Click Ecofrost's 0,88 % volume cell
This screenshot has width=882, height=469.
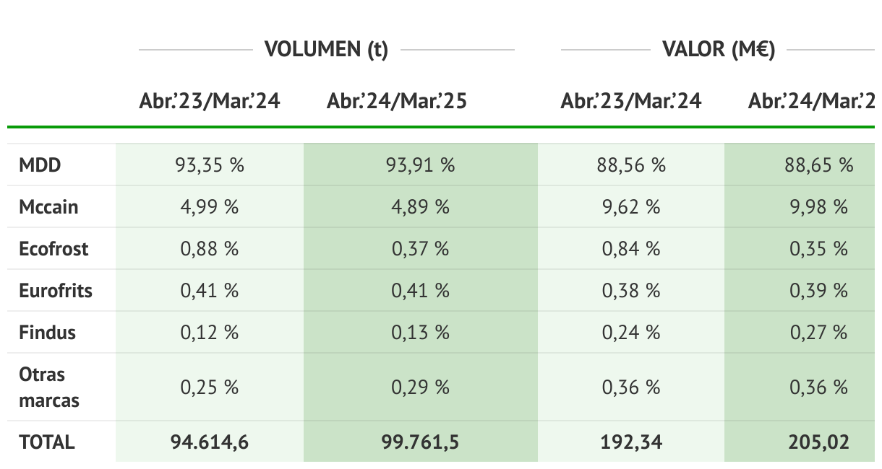[x=210, y=249]
